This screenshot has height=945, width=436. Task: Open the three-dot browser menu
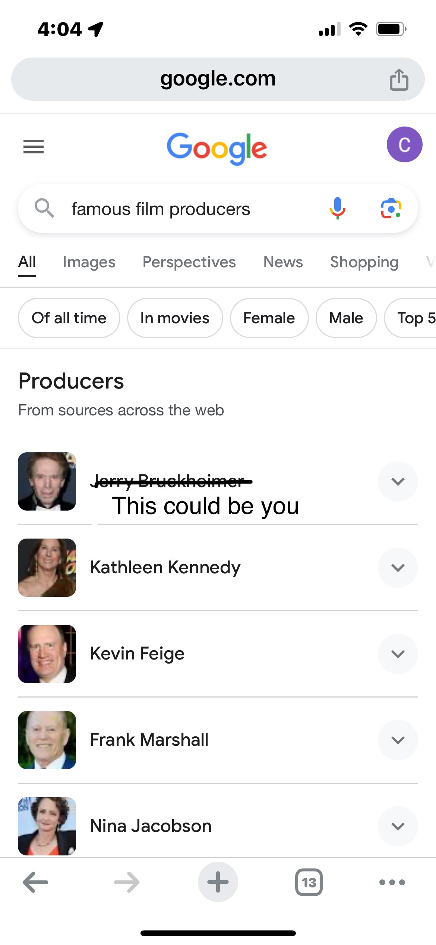point(392,882)
